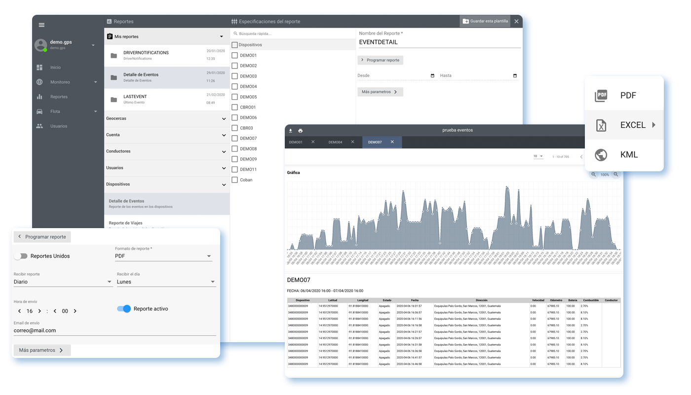The width and height of the screenshot is (691, 395).
Task: Click Más parametros below email field
Action: [42, 350]
